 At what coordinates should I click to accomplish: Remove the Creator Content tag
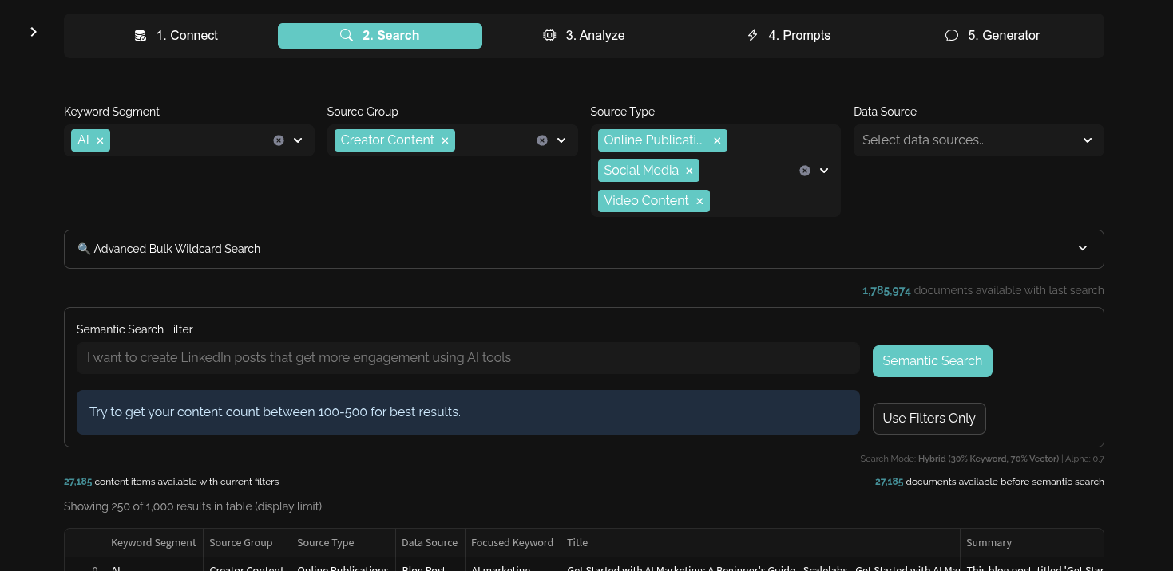(445, 140)
